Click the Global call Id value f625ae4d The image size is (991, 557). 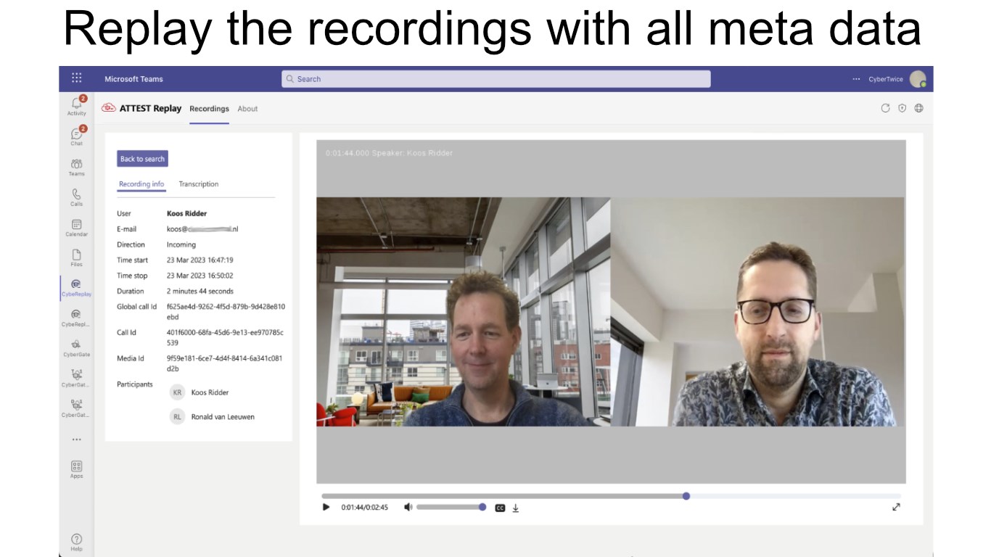point(226,312)
